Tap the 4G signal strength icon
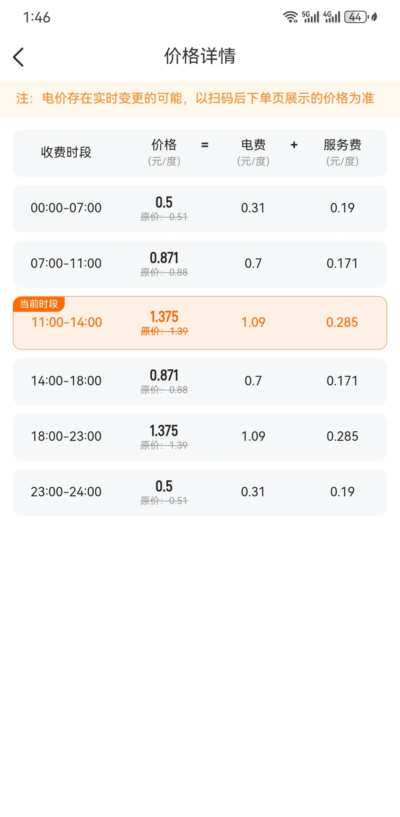 pos(331,17)
